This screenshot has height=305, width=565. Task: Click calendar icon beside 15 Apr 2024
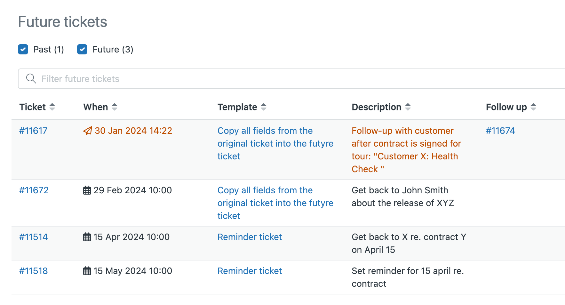(x=87, y=237)
